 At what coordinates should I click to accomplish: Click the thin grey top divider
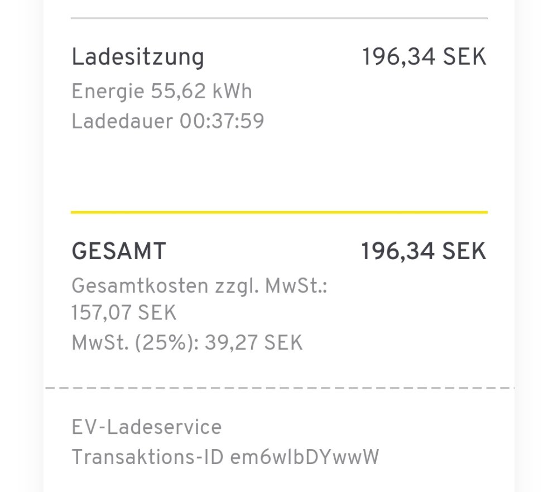pos(280,18)
